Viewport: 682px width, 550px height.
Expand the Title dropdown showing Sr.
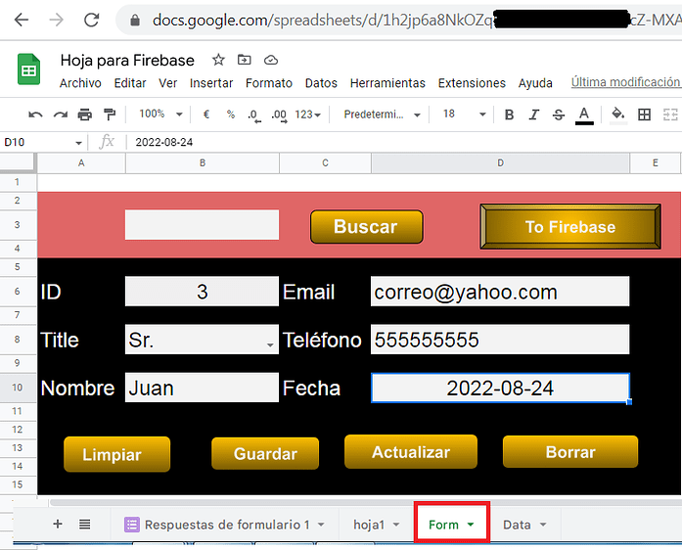tap(270, 344)
